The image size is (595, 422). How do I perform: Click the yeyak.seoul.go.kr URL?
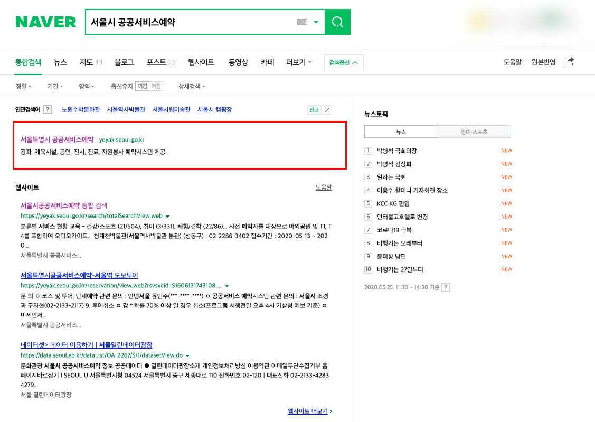(x=122, y=139)
